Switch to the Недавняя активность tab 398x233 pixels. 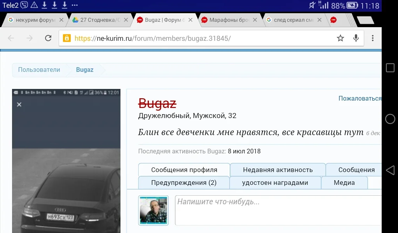(x=278, y=170)
